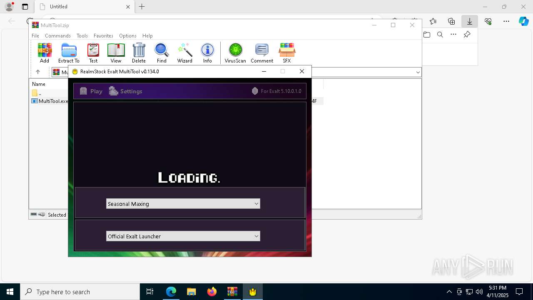The image size is (533, 300).
Task: Add a Comment to the archive
Action: 262,53
